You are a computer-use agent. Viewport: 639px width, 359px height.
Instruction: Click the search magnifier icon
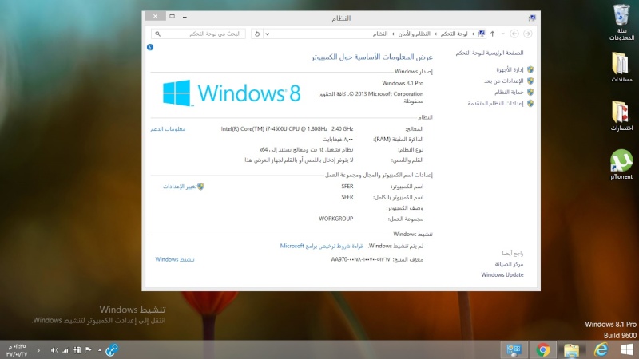pyautogui.click(x=157, y=34)
